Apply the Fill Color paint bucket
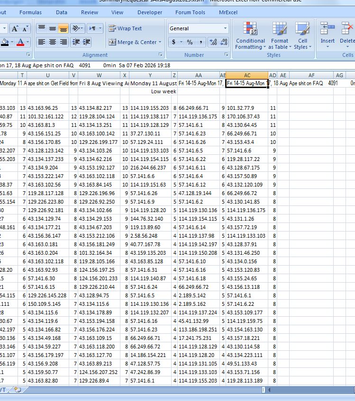 (5, 42)
